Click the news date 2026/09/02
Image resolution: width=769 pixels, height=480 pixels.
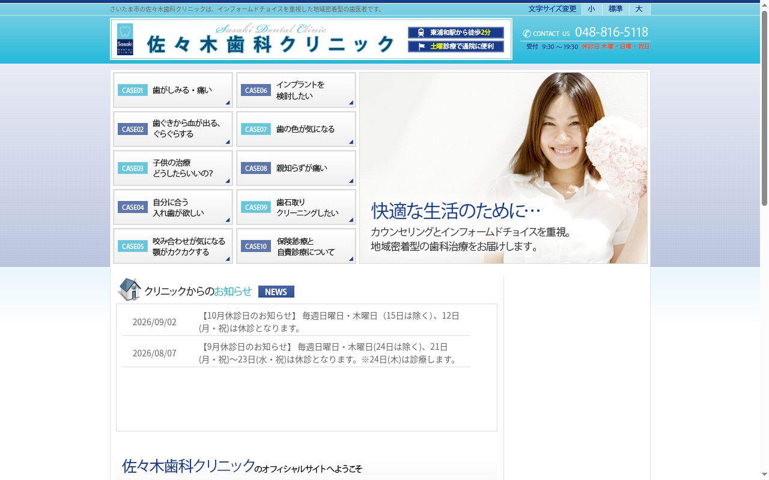point(154,322)
